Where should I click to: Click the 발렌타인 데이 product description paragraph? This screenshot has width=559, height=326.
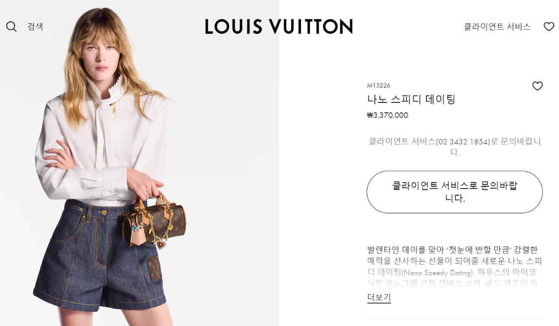pyautogui.click(x=455, y=266)
